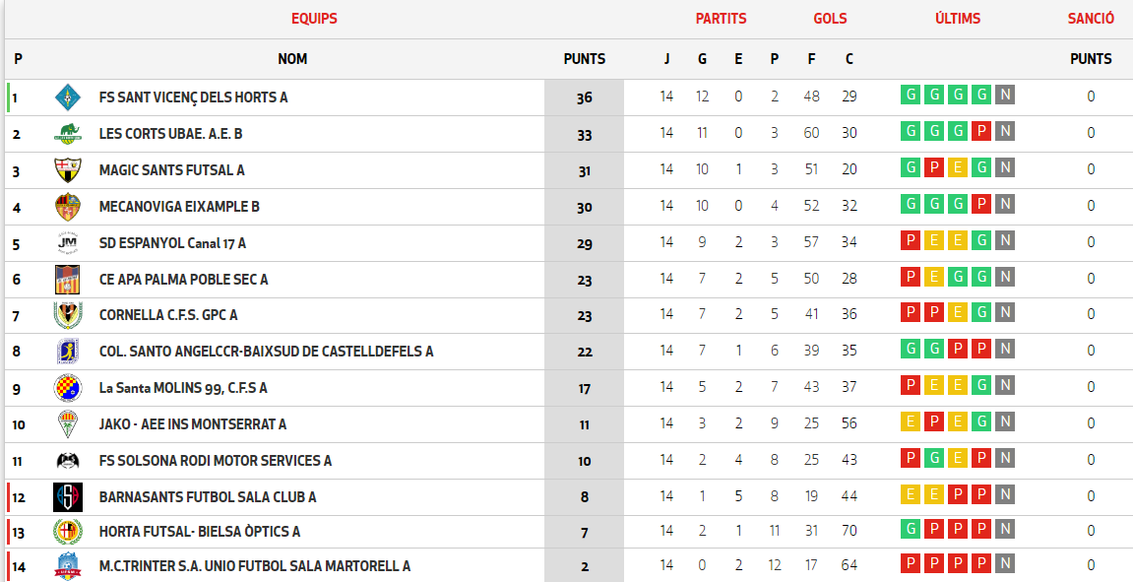Click the Mecanoviga Eixample club logo
Screen dimensions: 1133x582
pyautogui.click(x=65, y=206)
